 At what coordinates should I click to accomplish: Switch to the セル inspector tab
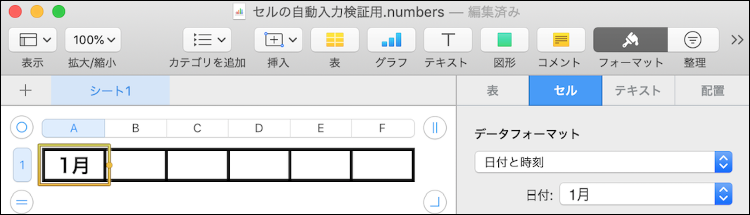click(565, 90)
